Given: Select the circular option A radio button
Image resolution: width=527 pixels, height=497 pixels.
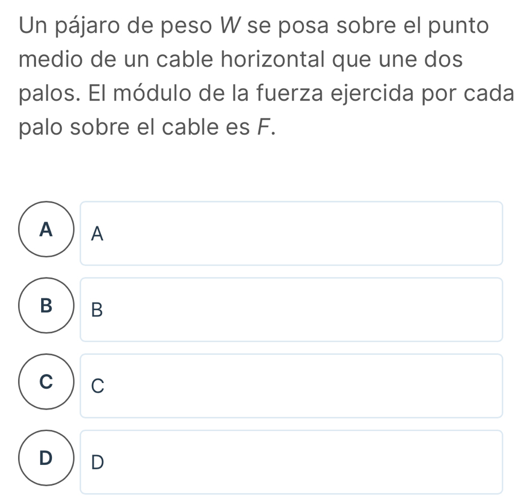Looking at the screenshot, I should tap(46, 229).
